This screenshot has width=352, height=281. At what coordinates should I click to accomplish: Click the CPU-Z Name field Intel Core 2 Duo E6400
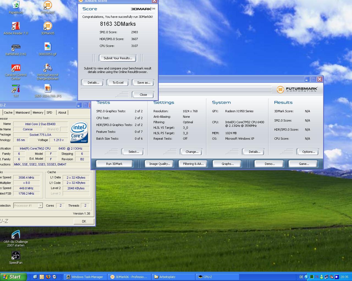[x=40, y=124]
